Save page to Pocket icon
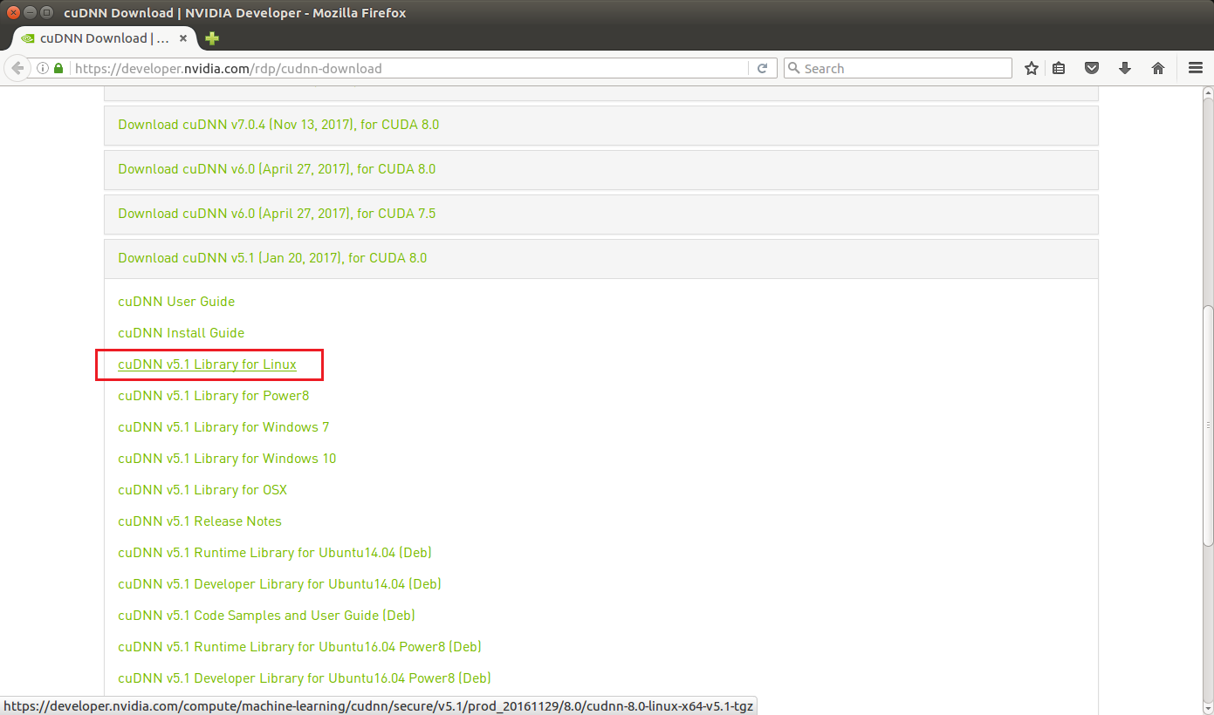 click(1092, 68)
